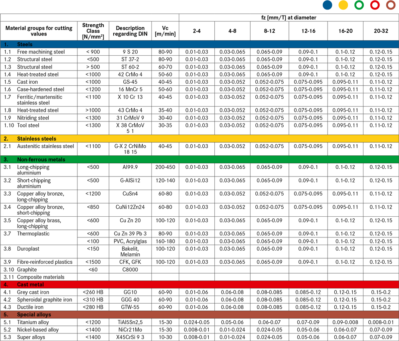The width and height of the screenshot is (399, 341).
Task: Click the '16 MnCr 5' DIN cell
Action: pos(130,90)
